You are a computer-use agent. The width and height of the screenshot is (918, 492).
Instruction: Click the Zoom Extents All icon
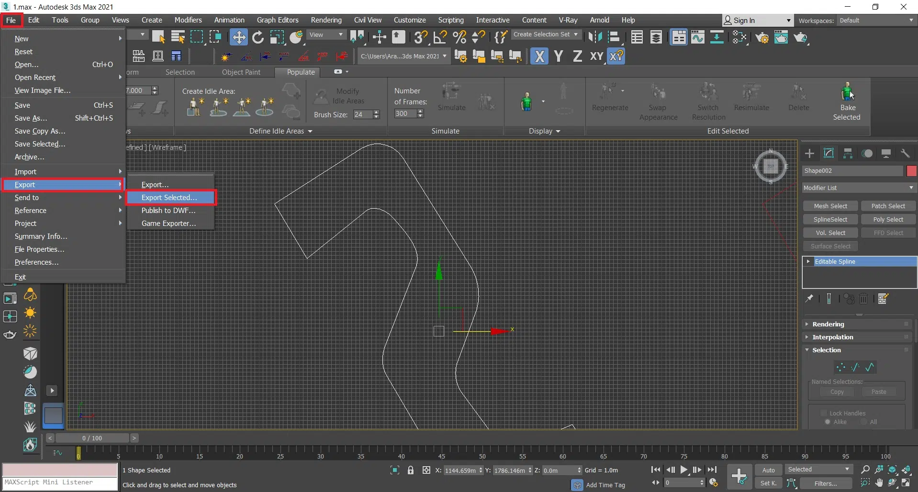pos(906,470)
